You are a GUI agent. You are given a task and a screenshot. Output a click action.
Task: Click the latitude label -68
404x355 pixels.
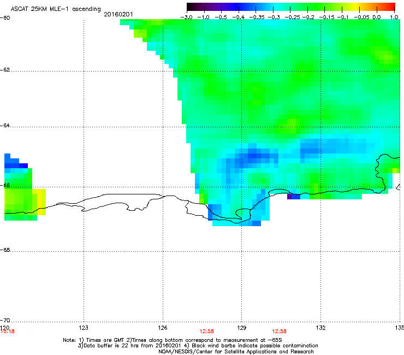pyautogui.click(x=5, y=250)
